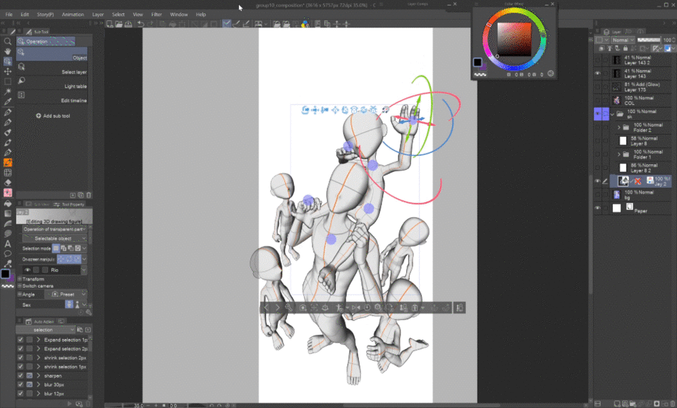Select the Text tool
This screenshot has width=677, height=408.
7,244
